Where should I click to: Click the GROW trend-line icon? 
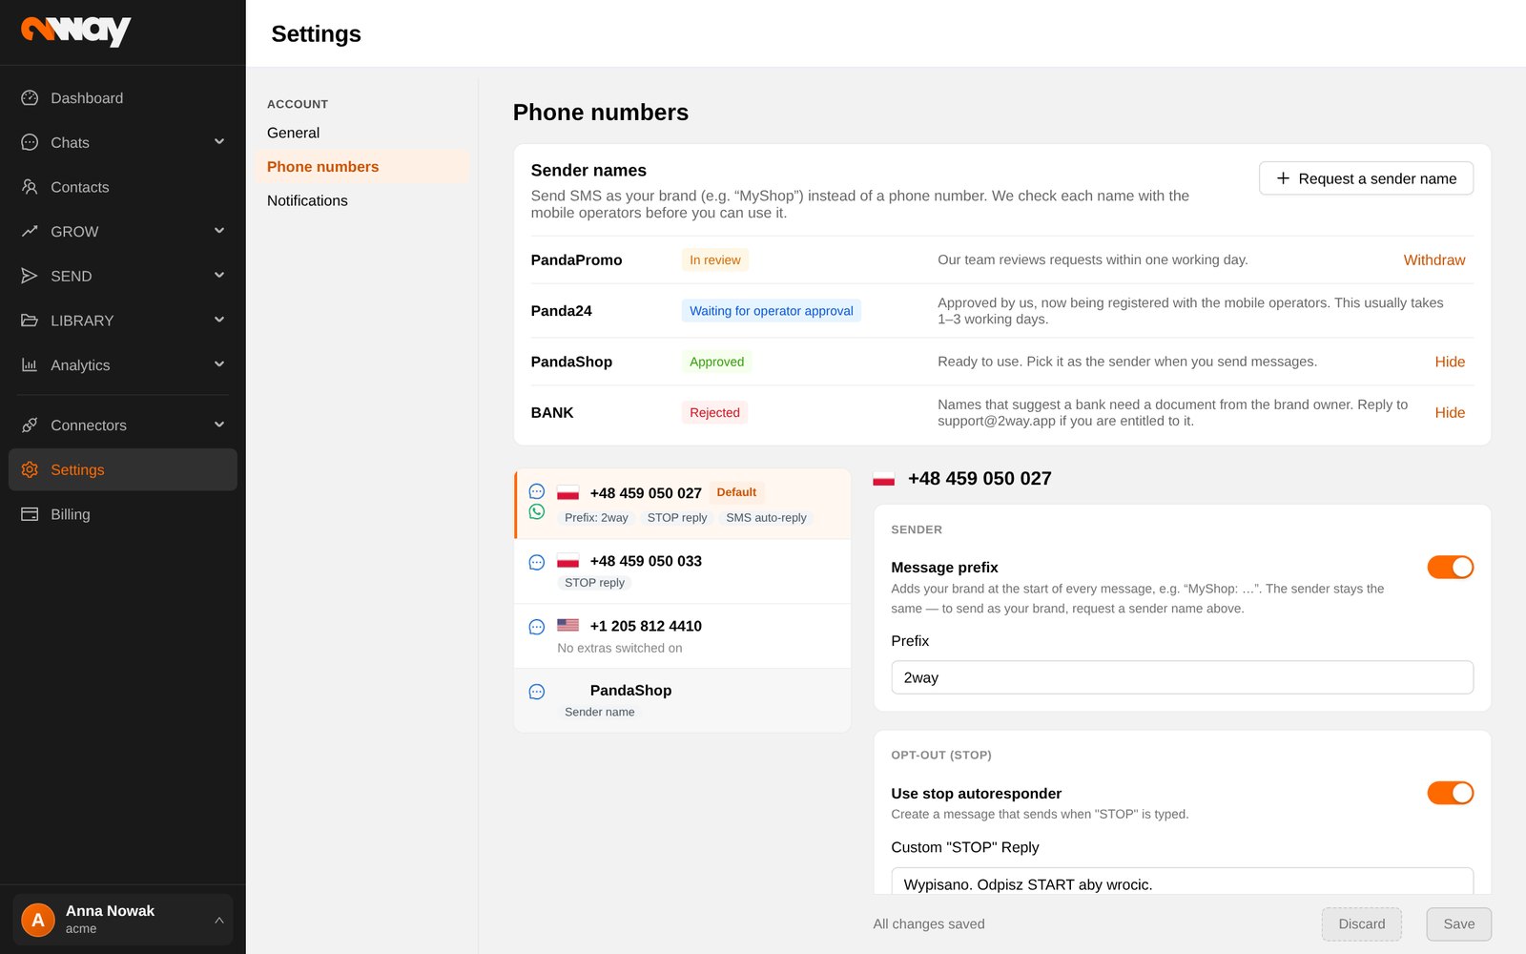pos(30,231)
